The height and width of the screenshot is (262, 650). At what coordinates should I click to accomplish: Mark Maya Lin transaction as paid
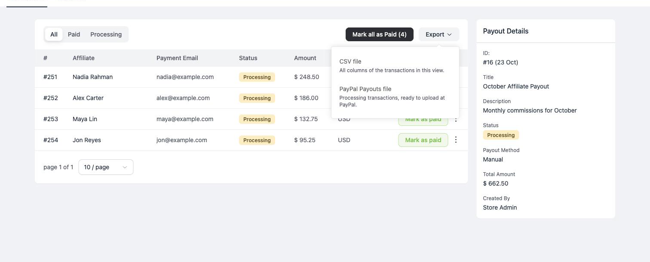point(423,121)
